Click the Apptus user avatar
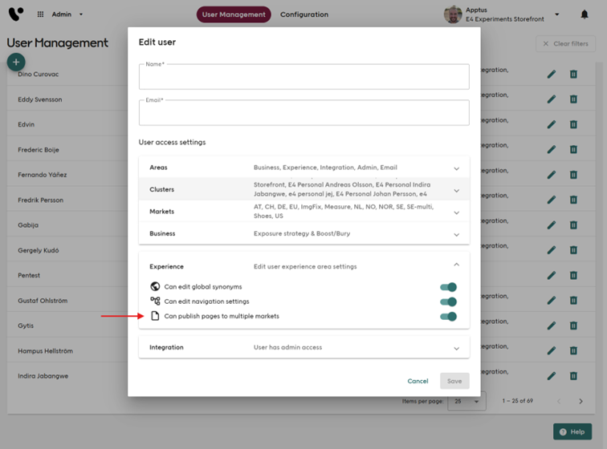607x449 pixels. point(453,14)
